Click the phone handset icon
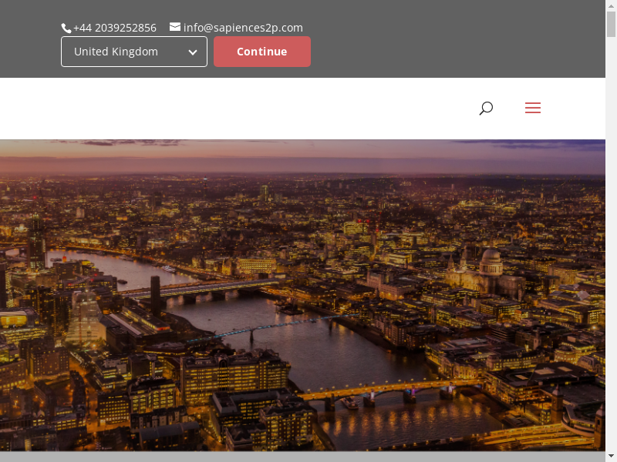The image size is (617, 462). pos(66,28)
